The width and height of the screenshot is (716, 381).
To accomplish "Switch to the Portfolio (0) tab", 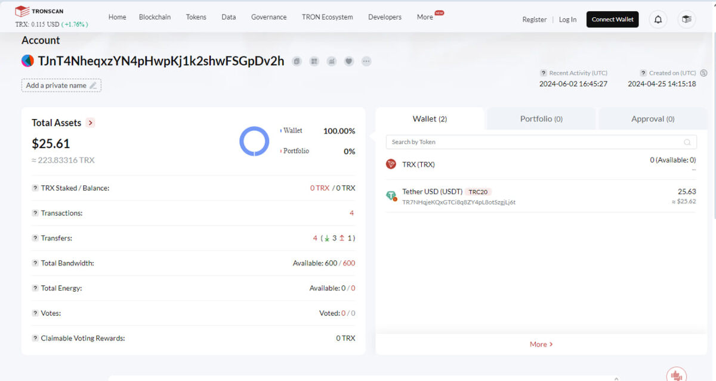I will (x=541, y=119).
